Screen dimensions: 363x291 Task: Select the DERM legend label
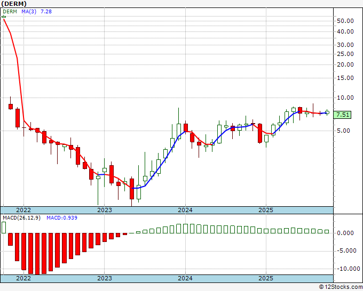point(10,12)
